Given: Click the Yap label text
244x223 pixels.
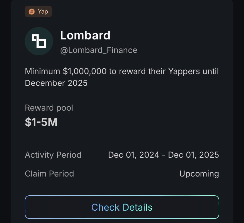Looking at the screenshot, I should pyautogui.click(x=43, y=12).
